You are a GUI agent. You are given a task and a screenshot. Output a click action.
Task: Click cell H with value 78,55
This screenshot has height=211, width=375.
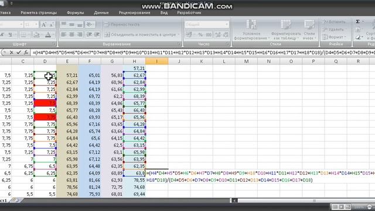click(134, 180)
